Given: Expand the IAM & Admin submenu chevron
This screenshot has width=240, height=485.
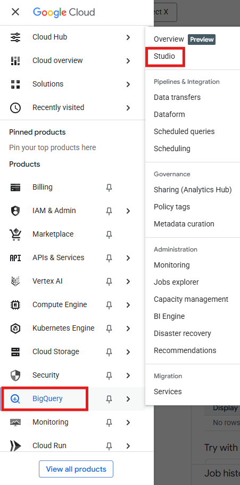Looking at the screenshot, I should click(x=128, y=211).
